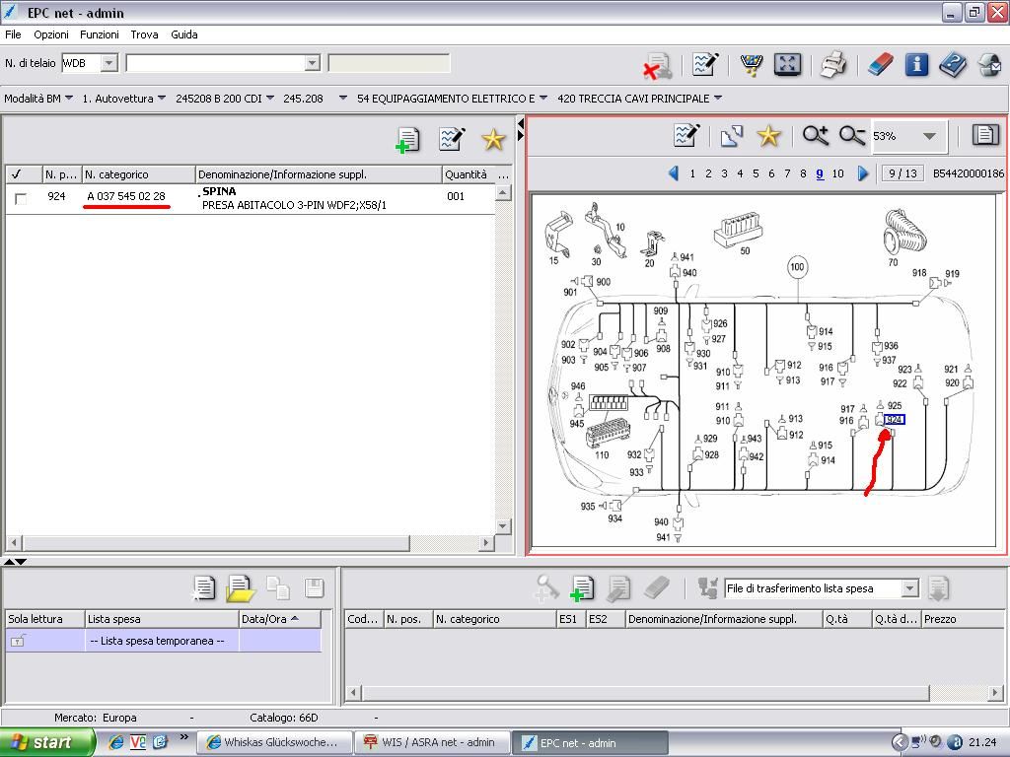The height and width of the screenshot is (757, 1010).
Task: Click the star icon above parts list
Action: [493, 139]
